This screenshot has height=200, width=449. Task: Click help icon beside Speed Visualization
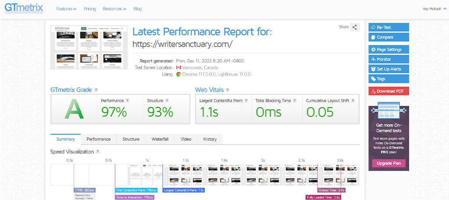pos(98,152)
